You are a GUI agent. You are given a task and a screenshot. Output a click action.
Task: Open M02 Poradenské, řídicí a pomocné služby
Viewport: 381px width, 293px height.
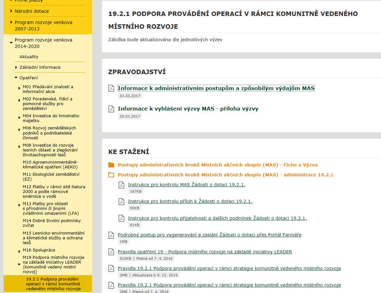(47, 104)
